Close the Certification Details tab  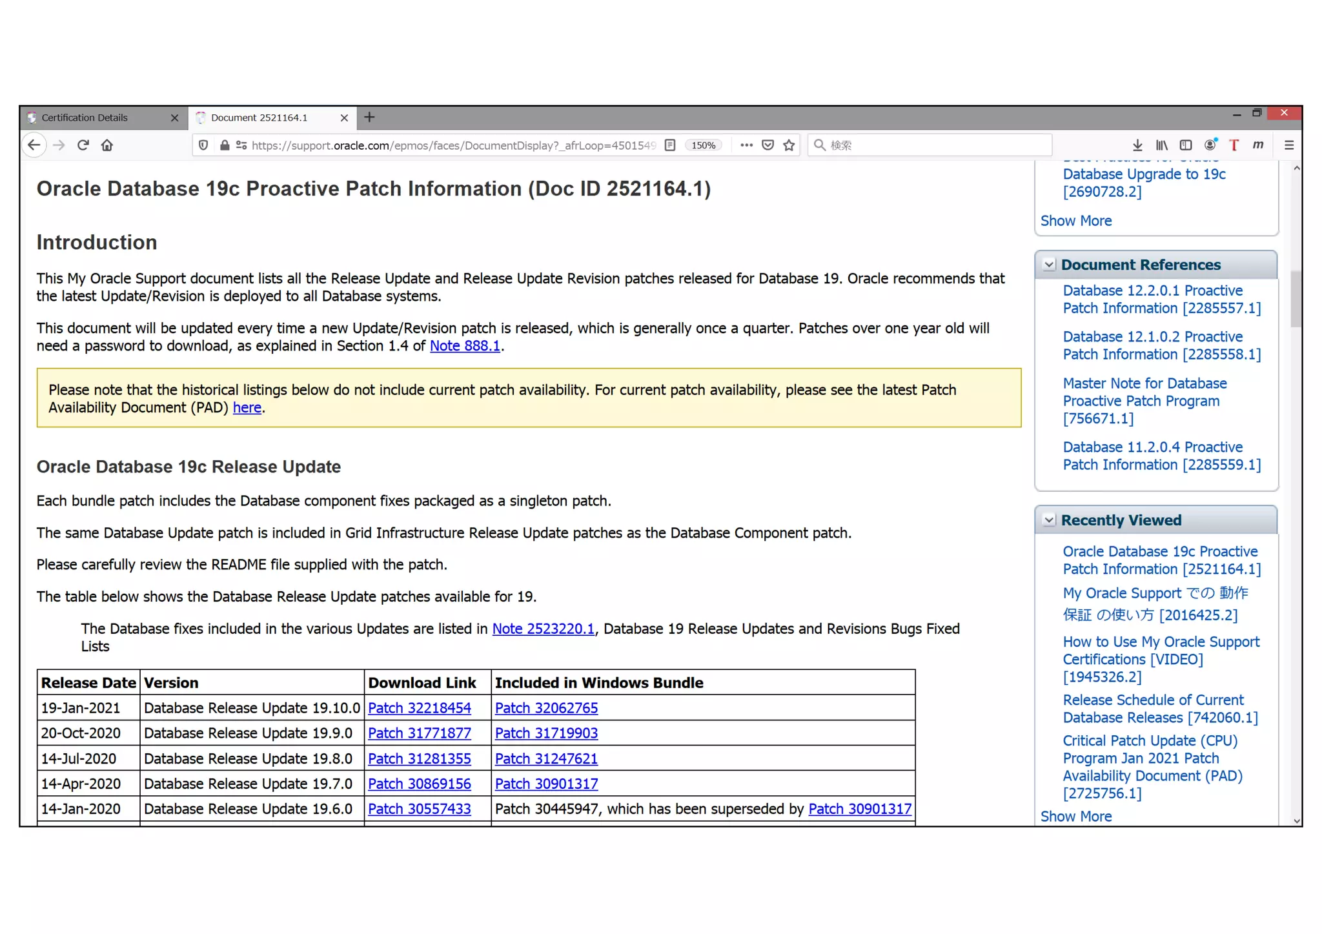click(x=174, y=117)
